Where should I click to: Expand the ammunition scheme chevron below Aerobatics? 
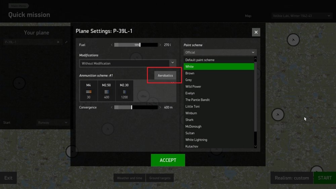pyautogui.click(x=172, y=82)
